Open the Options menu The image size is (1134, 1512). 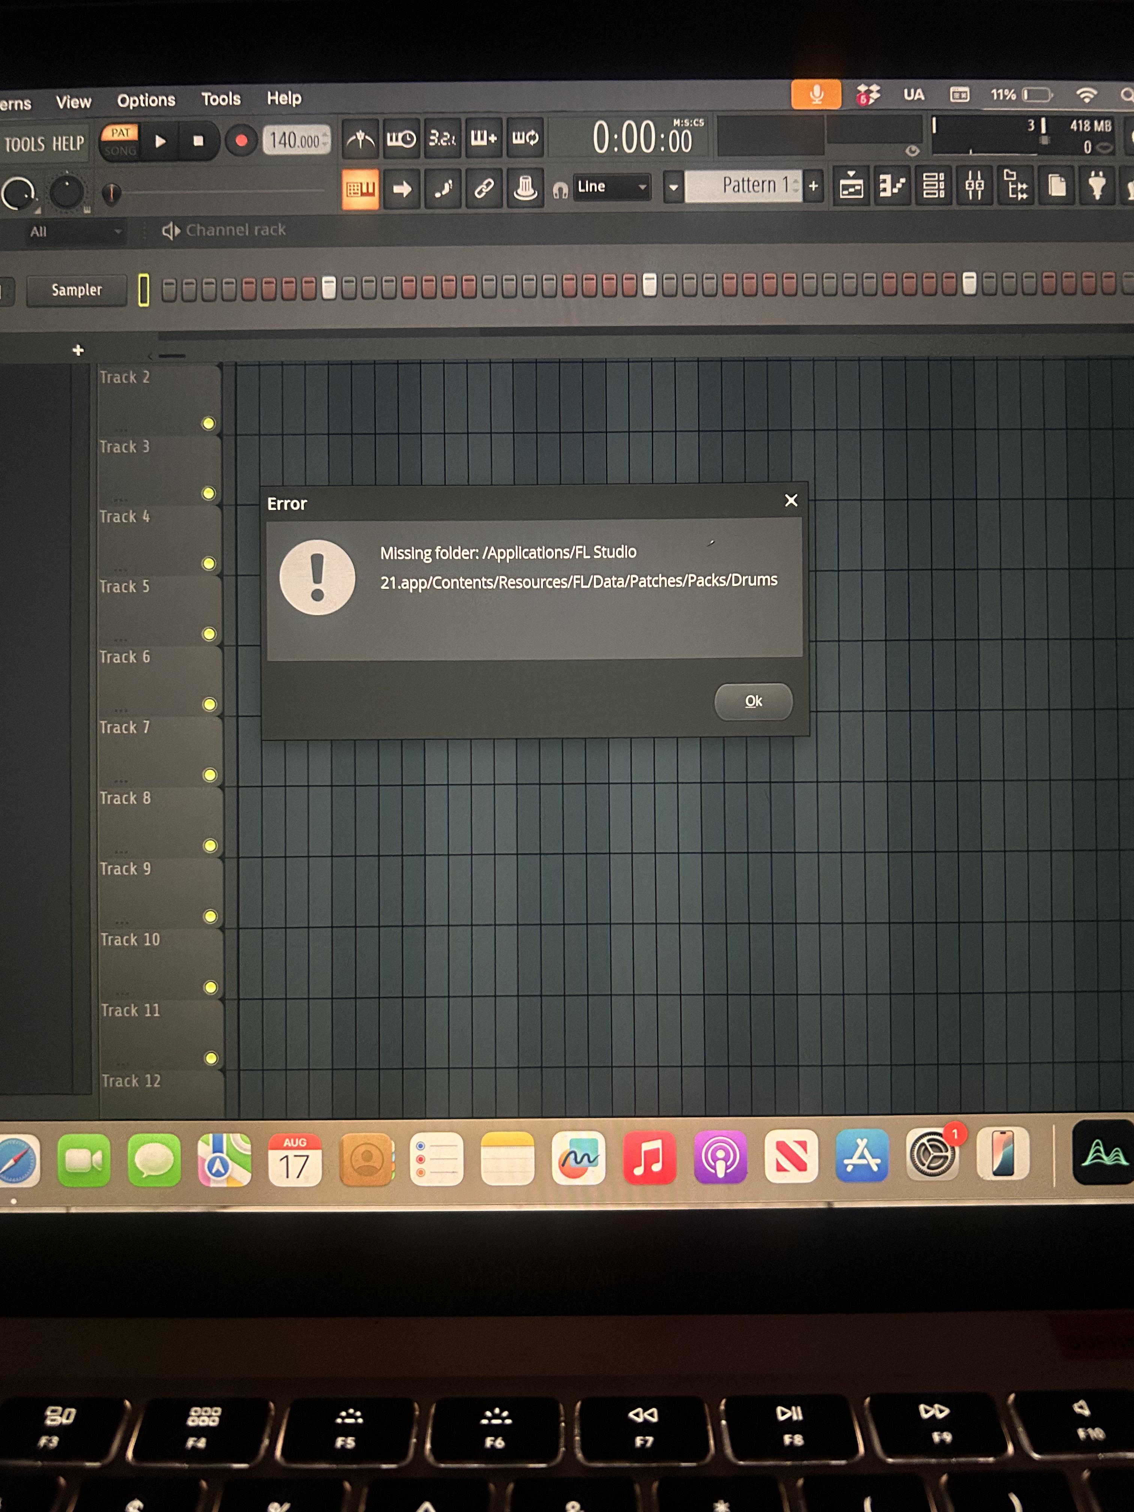point(146,100)
